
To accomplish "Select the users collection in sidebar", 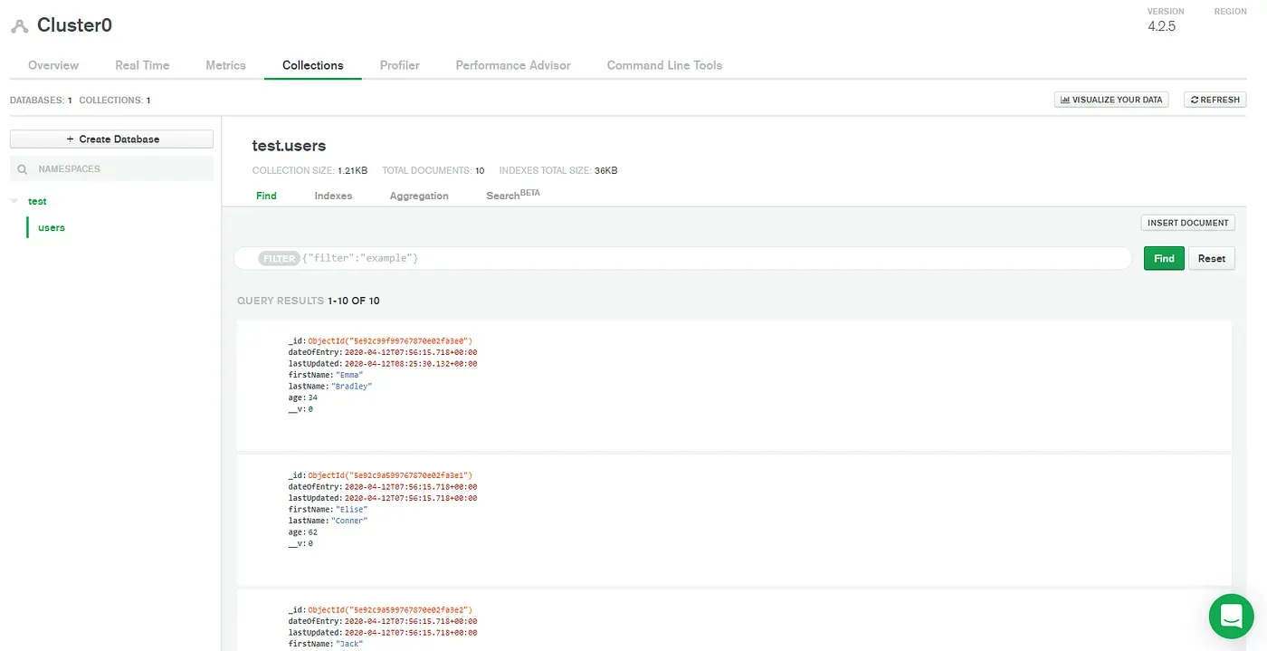I will tap(52, 227).
